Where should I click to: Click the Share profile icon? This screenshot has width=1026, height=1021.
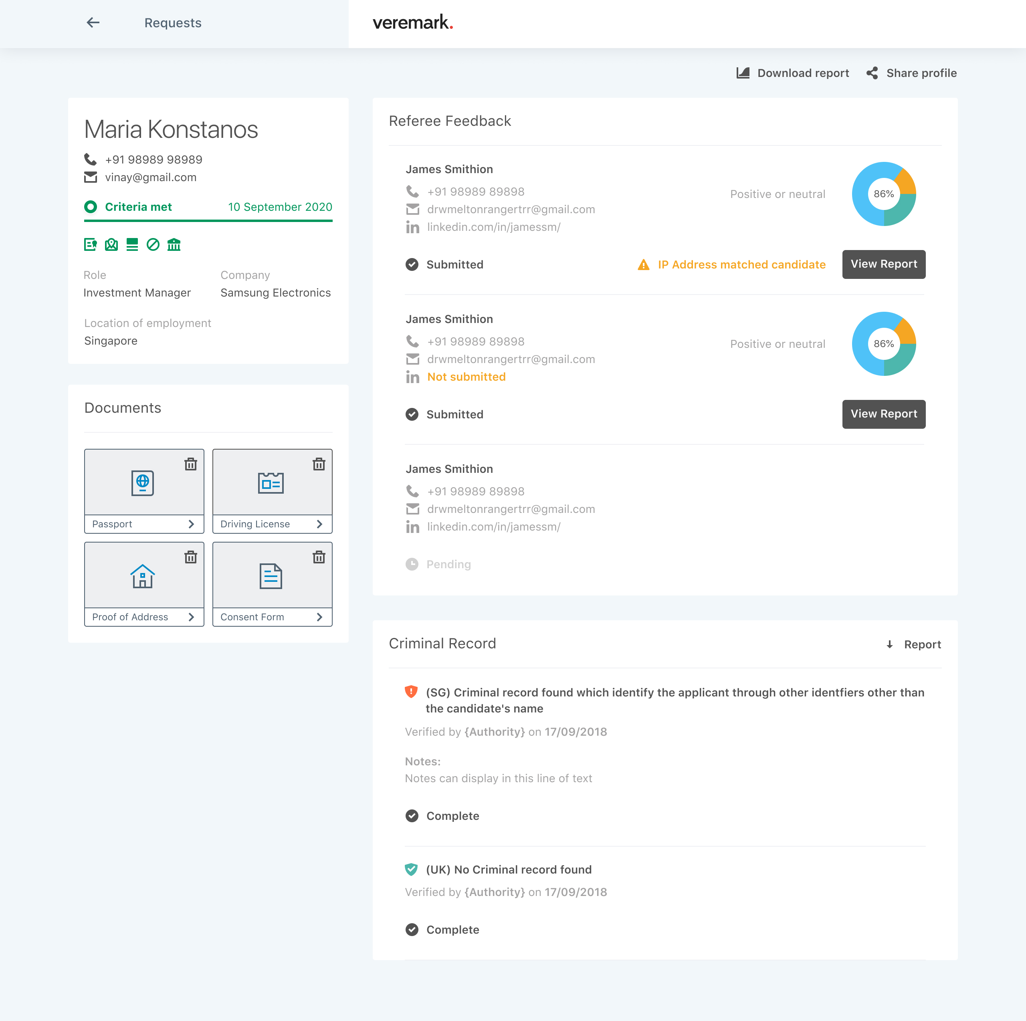click(872, 73)
